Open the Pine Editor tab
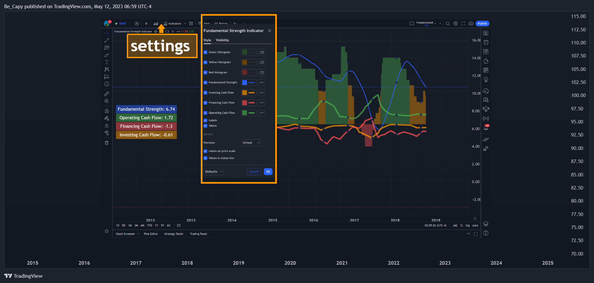The image size is (594, 283). tap(151, 234)
